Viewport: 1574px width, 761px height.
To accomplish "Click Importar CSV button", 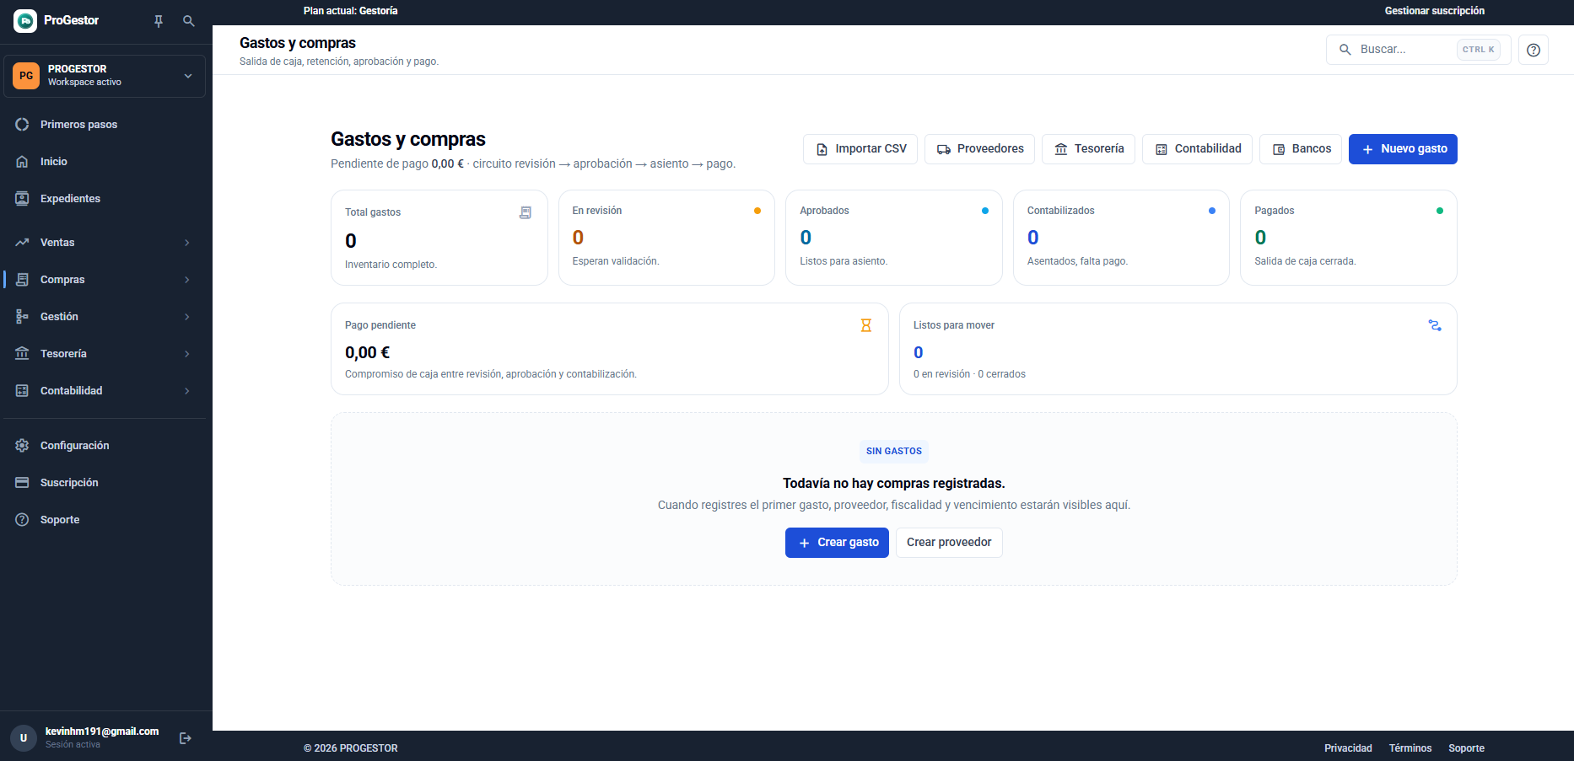I will pyautogui.click(x=860, y=149).
